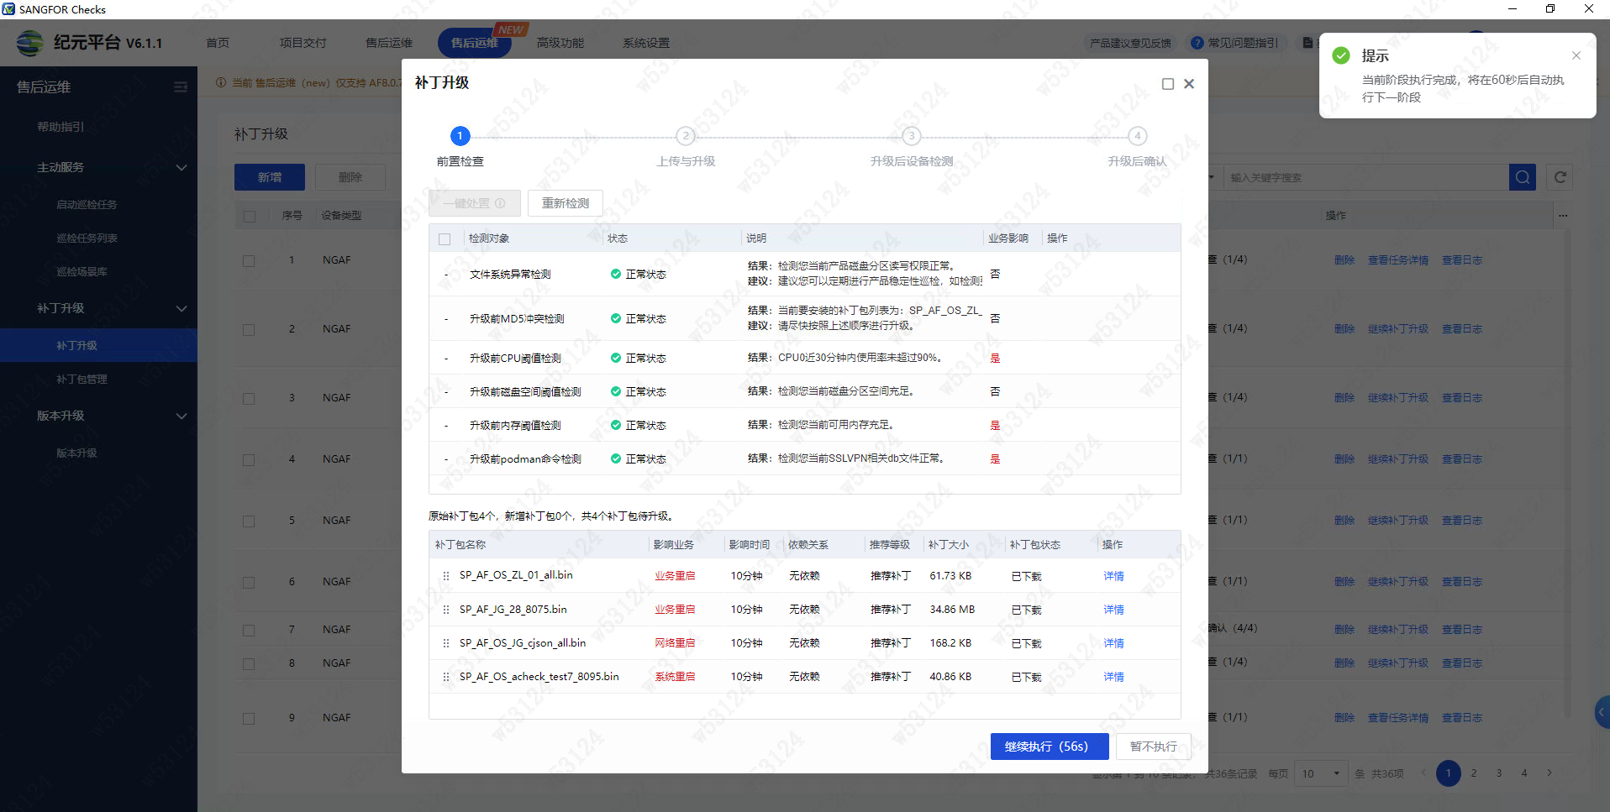This screenshot has width=1610, height=812.
Task: Open 详情 link for SP_AF_OS_JG_cjson_all.bin
Action: (1113, 643)
